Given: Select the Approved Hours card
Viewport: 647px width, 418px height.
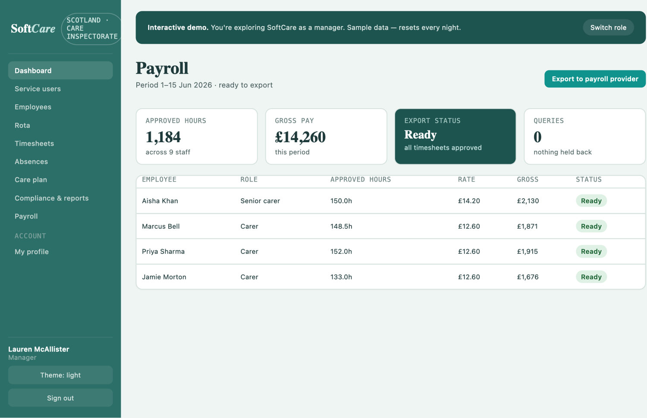Looking at the screenshot, I should [x=197, y=136].
